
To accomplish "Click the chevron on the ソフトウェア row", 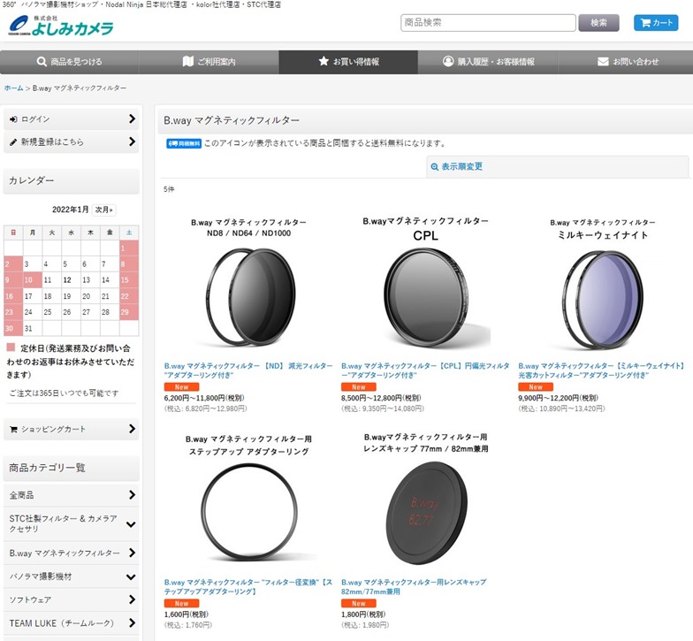I will click(131, 599).
